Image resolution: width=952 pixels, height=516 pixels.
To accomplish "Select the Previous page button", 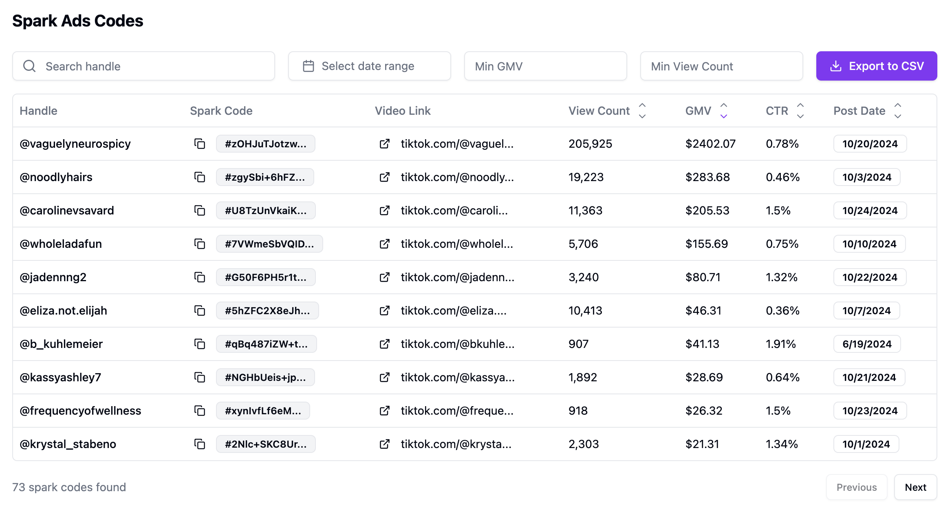I will tap(857, 487).
